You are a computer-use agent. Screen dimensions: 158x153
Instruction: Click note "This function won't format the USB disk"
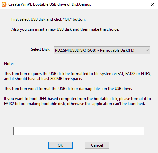tap(68, 89)
